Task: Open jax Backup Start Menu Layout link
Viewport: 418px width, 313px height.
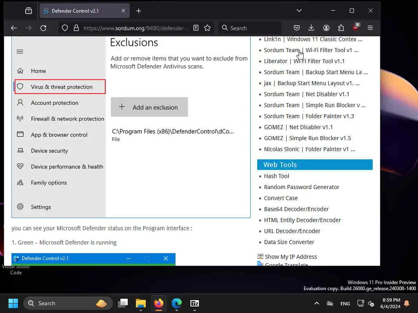Action: pos(311,83)
